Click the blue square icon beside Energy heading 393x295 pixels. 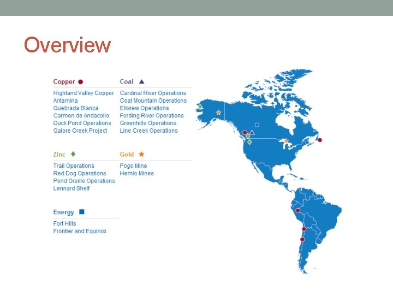tap(82, 212)
